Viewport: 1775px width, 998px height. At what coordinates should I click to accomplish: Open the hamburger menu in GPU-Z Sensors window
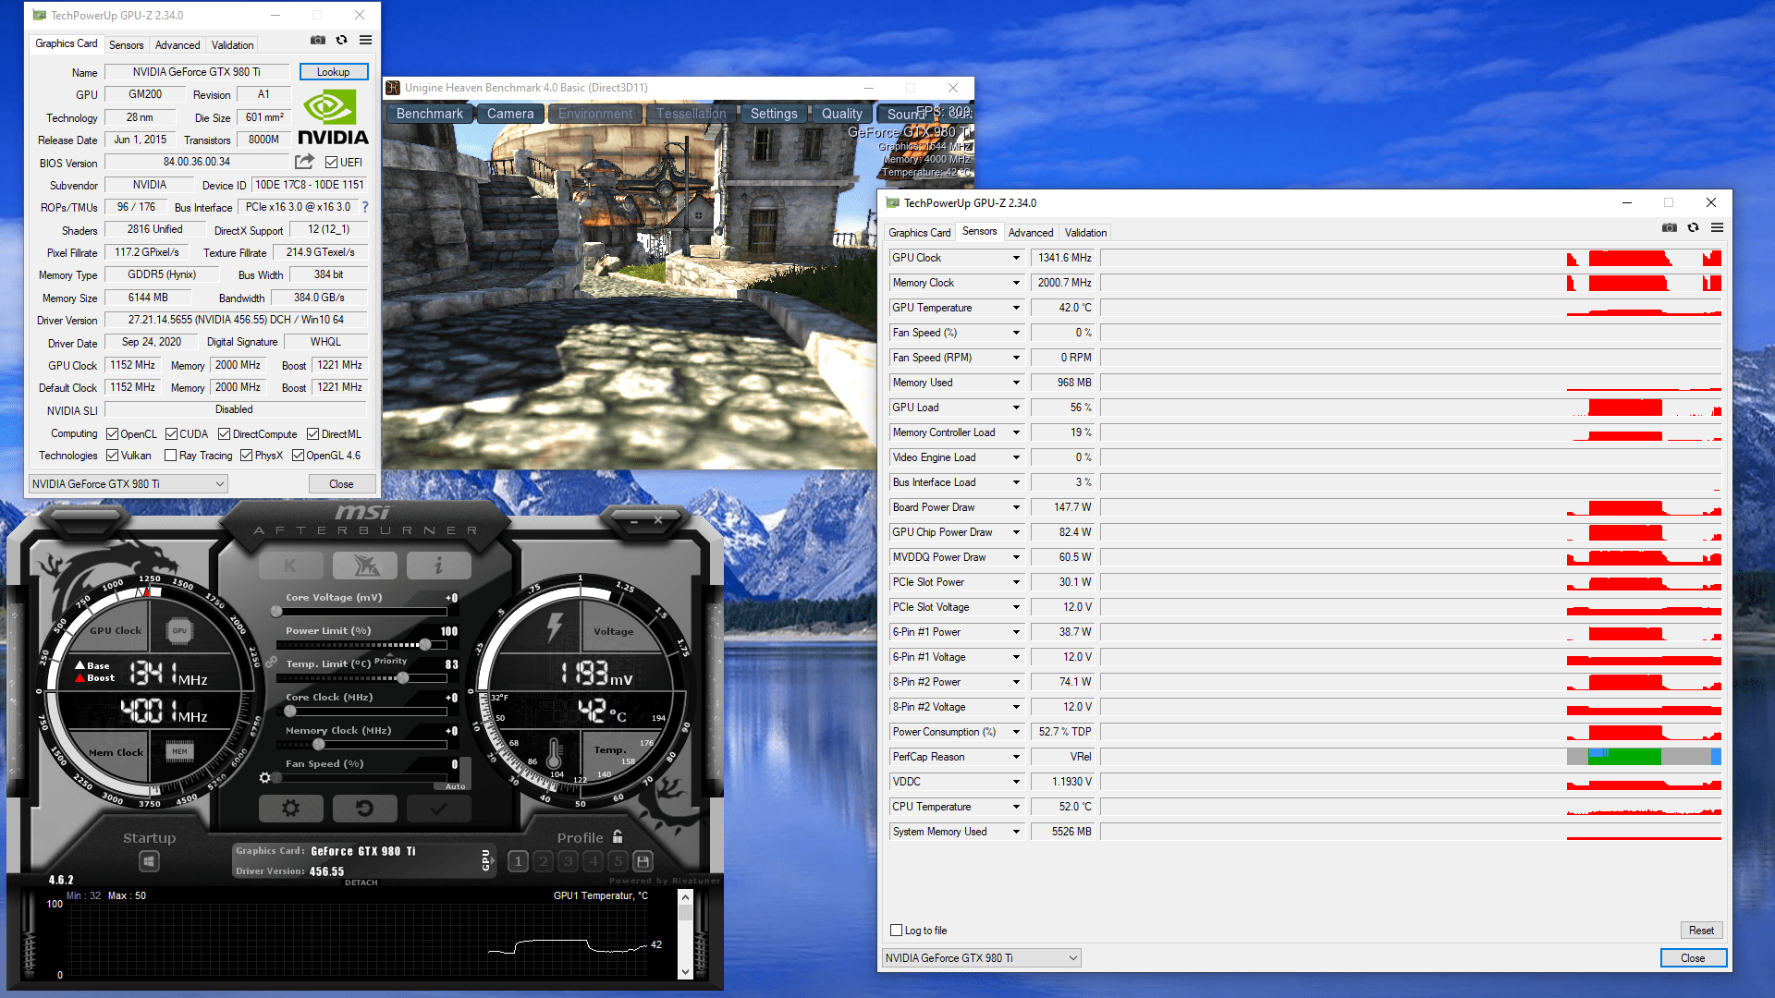coord(1717,227)
